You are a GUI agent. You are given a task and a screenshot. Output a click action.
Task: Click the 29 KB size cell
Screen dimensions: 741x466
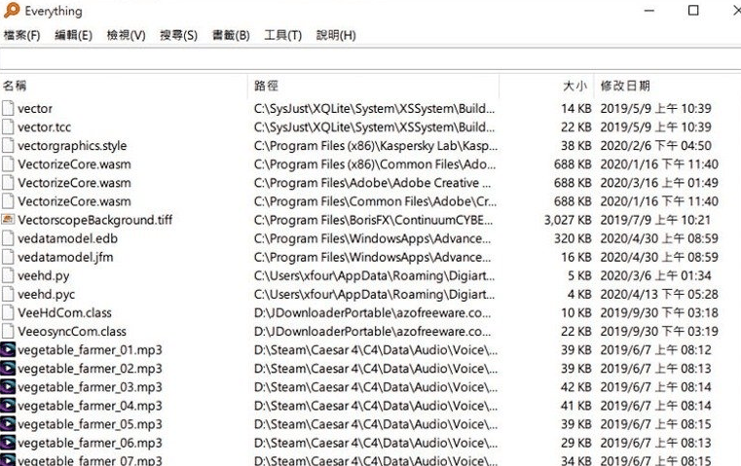[x=576, y=443]
